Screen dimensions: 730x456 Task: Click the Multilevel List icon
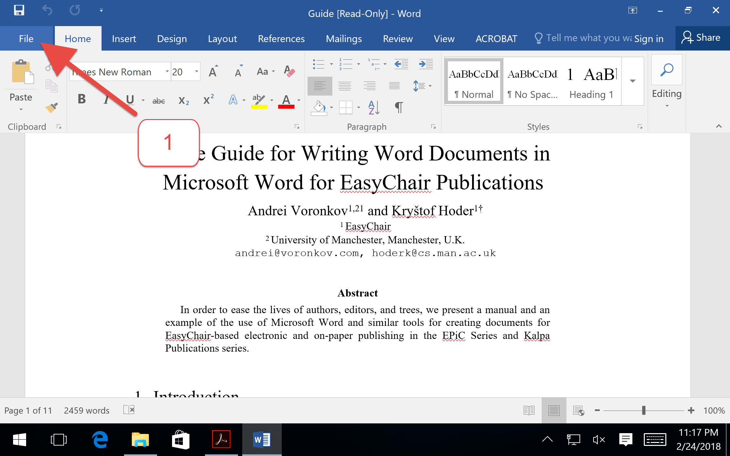374,64
